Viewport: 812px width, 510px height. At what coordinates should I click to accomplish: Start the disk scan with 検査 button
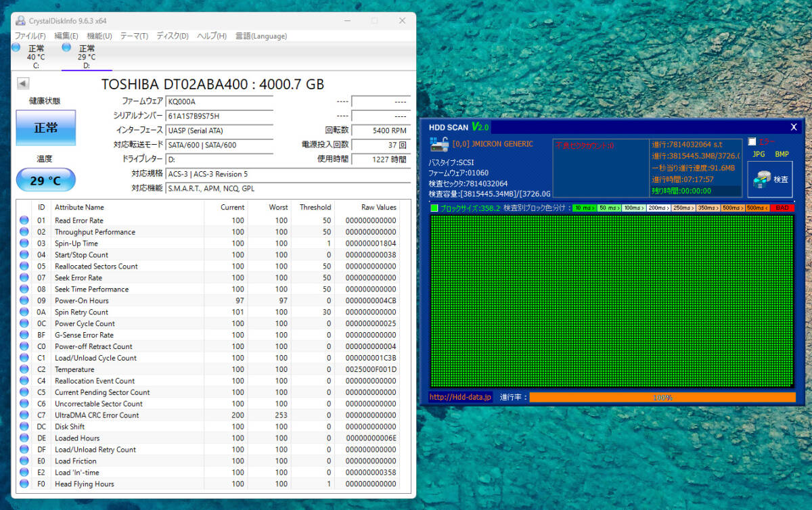770,179
